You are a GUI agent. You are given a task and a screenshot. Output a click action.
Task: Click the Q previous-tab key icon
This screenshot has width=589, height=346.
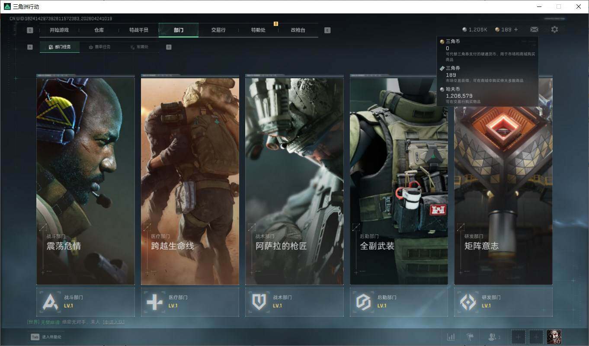pyautogui.click(x=30, y=30)
